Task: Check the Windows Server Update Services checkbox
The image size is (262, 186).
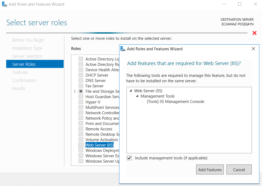Action: [81, 161]
